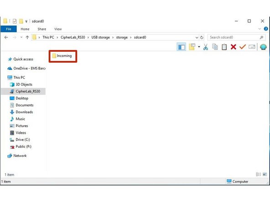The width and height of the screenshot is (270, 202).
Task: Click USB storage breadcrumb
Action: (100, 37)
